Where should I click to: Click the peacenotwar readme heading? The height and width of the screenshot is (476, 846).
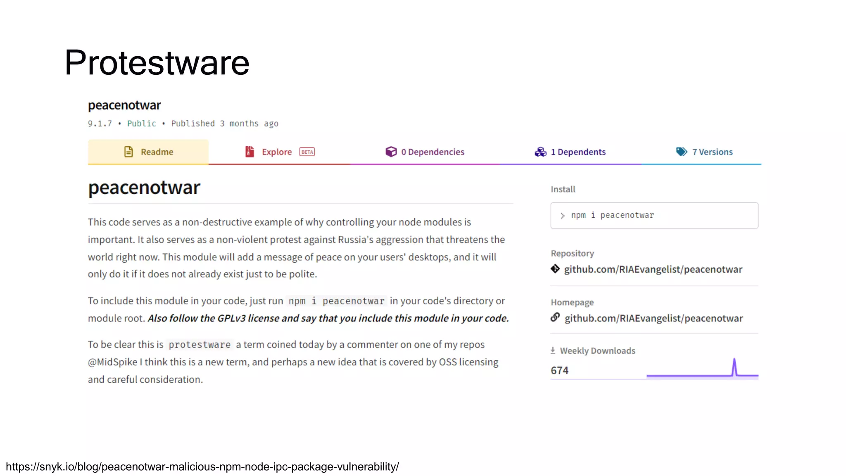(144, 188)
